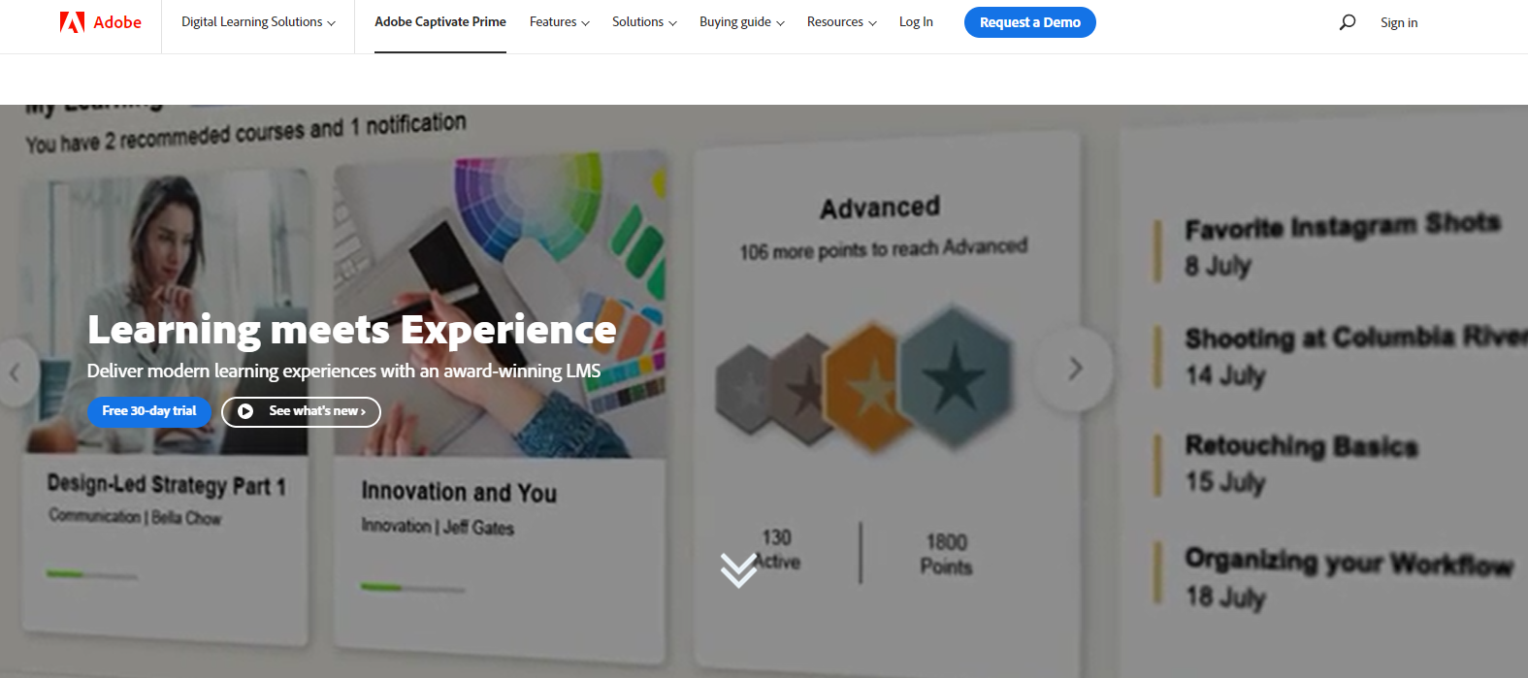The image size is (1528, 678).
Task: Go to previous carousel slide arrow
Action: (x=15, y=372)
